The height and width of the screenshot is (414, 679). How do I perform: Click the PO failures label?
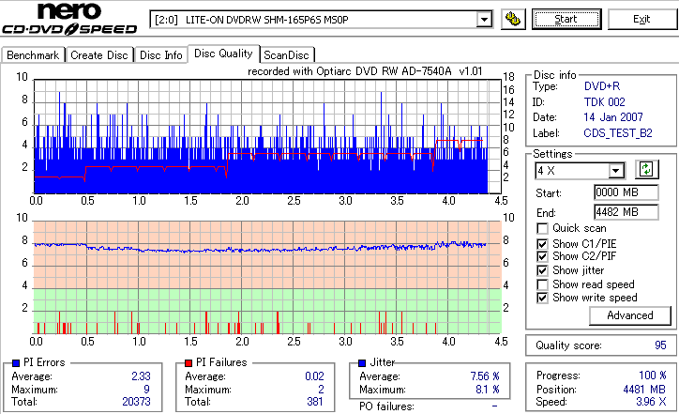pyautogui.click(x=386, y=406)
